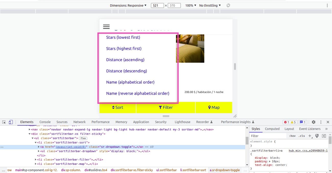The width and height of the screenshot is (332, 173).
Task: Open DevTools settings gear
Action: click(314, 122)
